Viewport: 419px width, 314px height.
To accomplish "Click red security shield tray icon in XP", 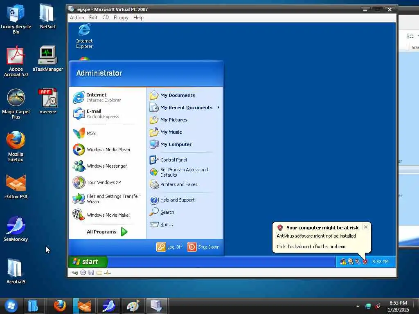I will point(365,262).
